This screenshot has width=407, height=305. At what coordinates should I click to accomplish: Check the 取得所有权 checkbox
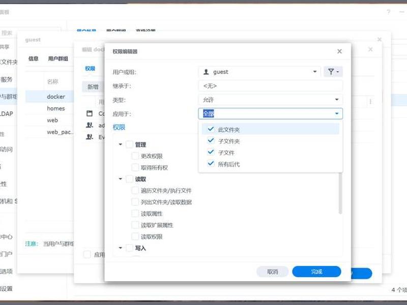[x=135, y=168]
